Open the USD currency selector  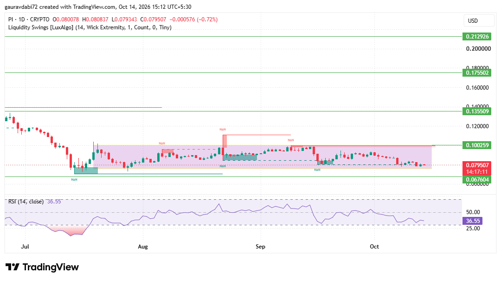click(x=479, y=21)
